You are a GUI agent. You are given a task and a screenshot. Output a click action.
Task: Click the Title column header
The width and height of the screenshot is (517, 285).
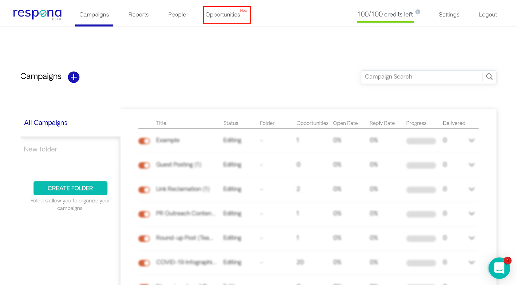pyautogui.click(x=161, y=123)
